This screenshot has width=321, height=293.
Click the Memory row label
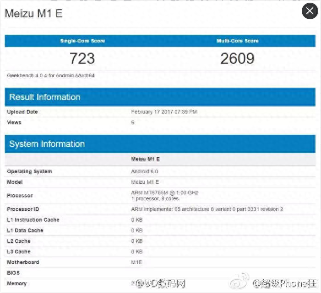click(17, 283)
